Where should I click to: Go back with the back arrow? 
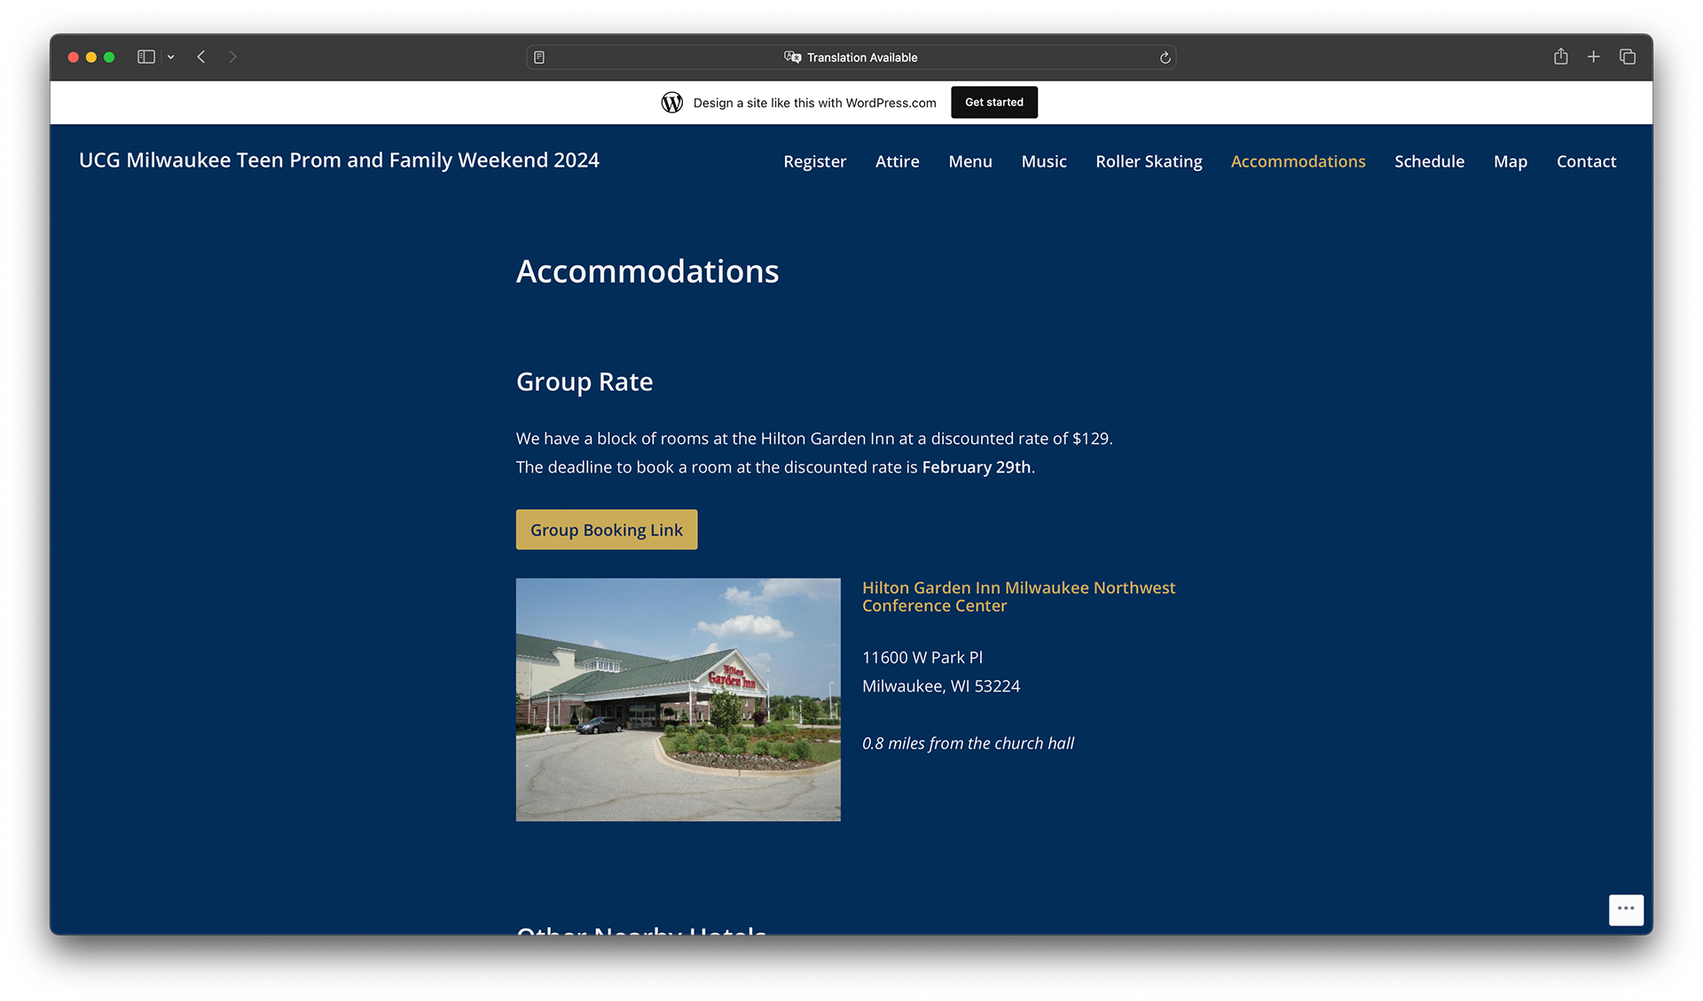(201, 57)
